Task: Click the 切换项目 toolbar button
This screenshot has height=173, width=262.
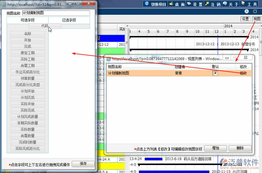Action: (155, 4)
